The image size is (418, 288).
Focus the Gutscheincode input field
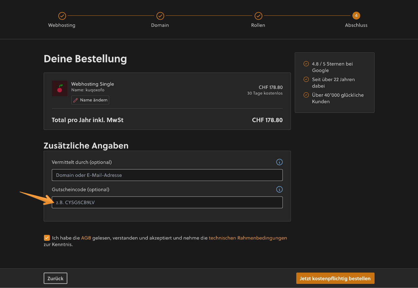(167, 203)
